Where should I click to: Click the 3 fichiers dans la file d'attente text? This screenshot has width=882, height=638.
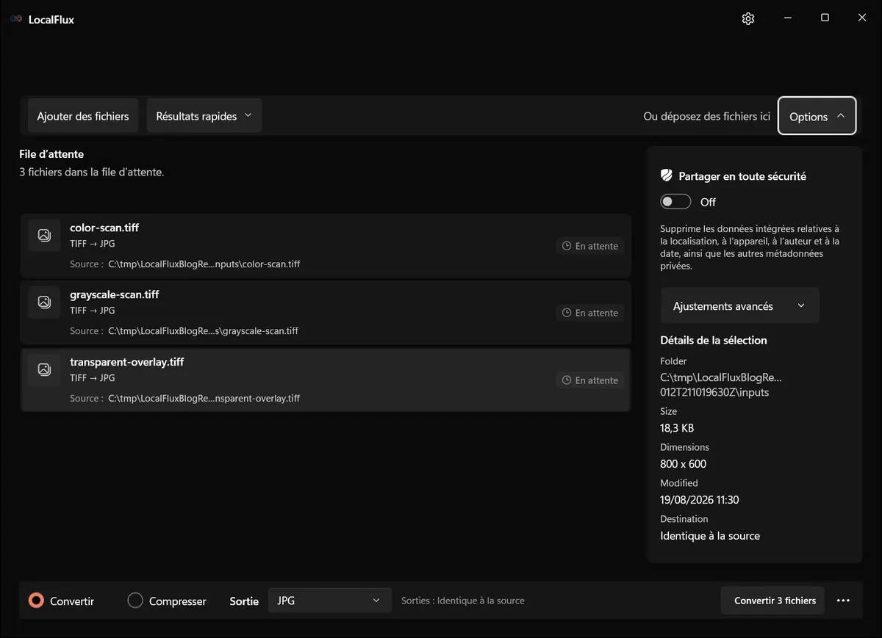91,173
